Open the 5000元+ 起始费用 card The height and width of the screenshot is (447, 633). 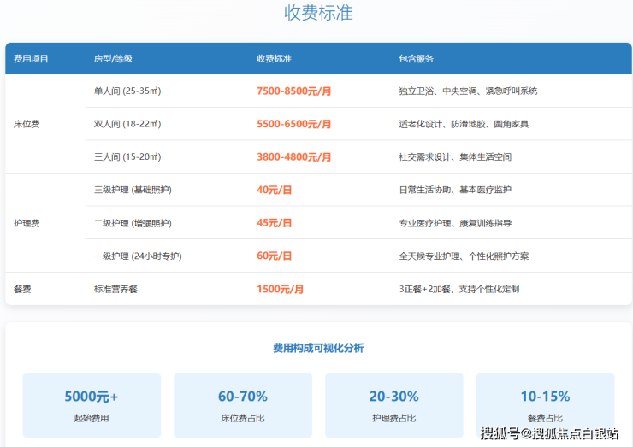pyautogui.click(x=92, y=405)
